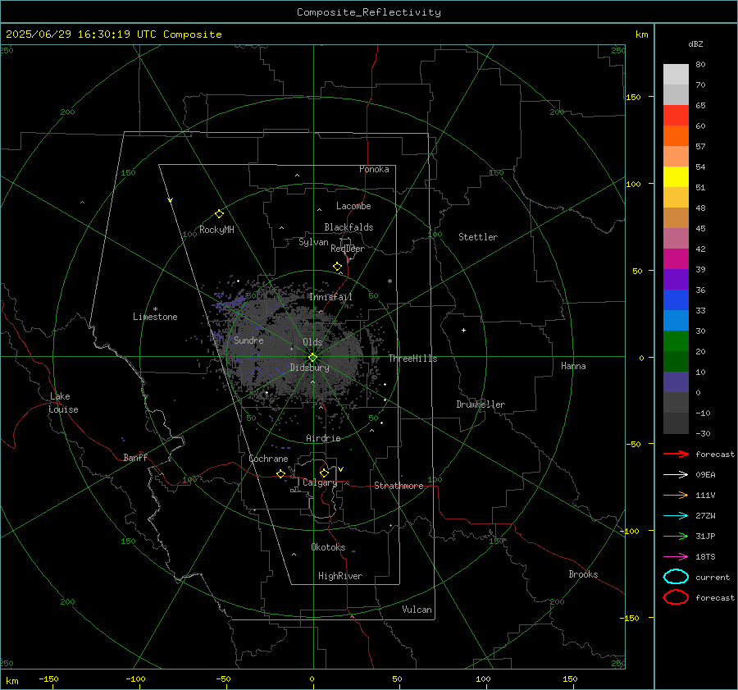Click the light gray swatch between 80 and 70 dBZ

(676, 74)
